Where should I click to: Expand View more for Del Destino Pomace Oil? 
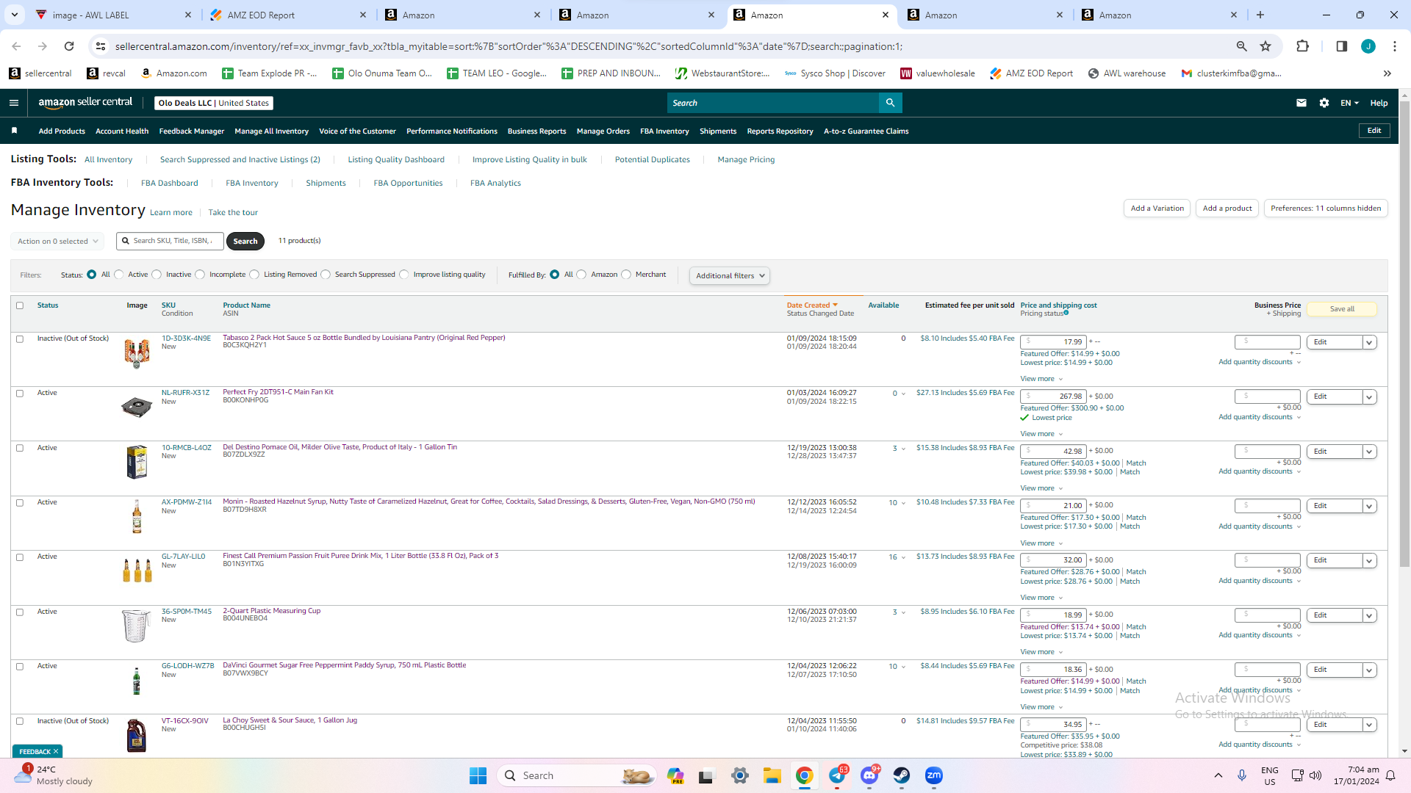coord(1041,488)
